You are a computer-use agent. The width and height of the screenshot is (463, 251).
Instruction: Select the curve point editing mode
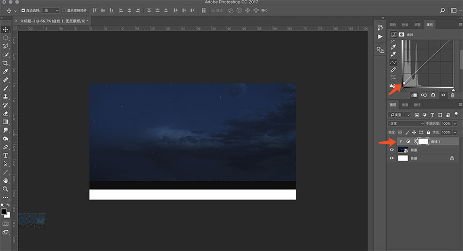tap(393, 62)
